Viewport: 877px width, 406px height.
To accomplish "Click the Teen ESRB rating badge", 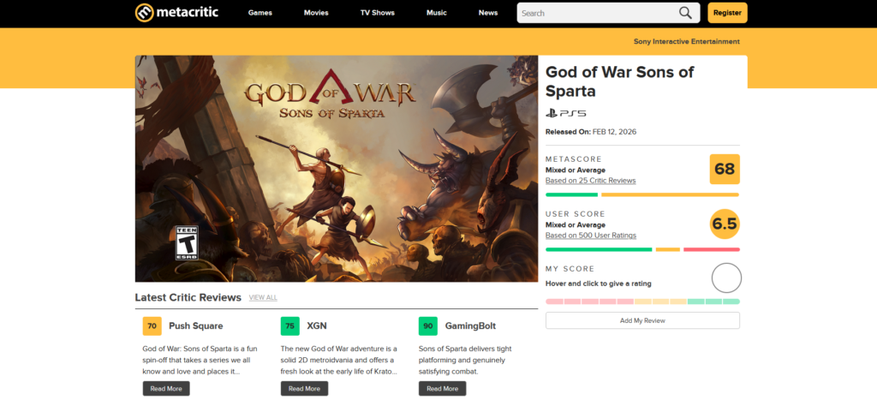I will pyautogui.click(x=187, y=242).
